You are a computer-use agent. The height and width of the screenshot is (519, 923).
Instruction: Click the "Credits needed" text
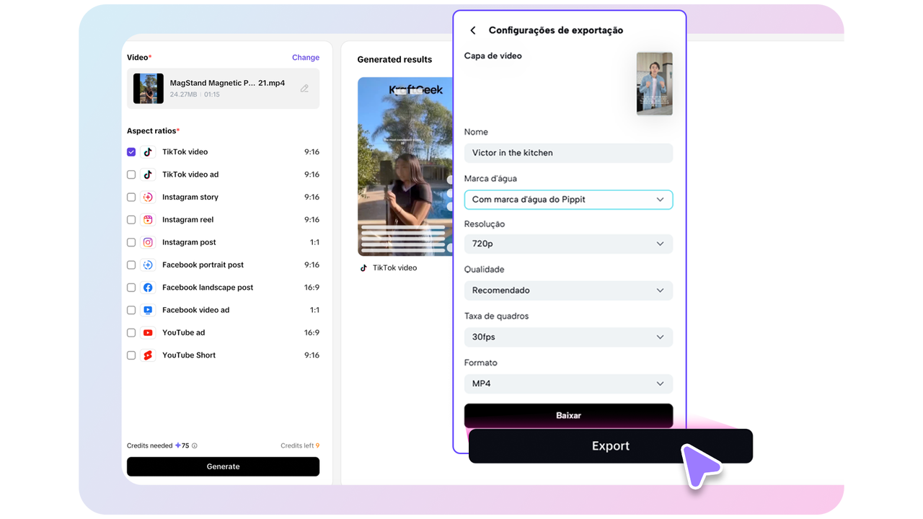coord(149,445)
